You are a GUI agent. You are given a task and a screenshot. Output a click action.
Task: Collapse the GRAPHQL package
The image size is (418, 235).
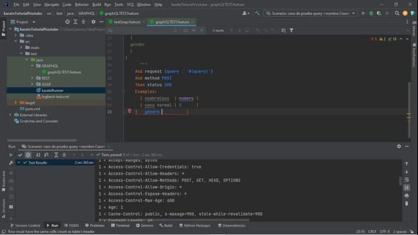[x=32, y=65]
